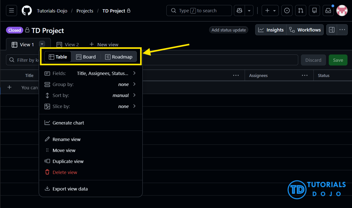
Task: Open the Copilot icon in the header
Action: pyautogui.click(x=239, y=10)
